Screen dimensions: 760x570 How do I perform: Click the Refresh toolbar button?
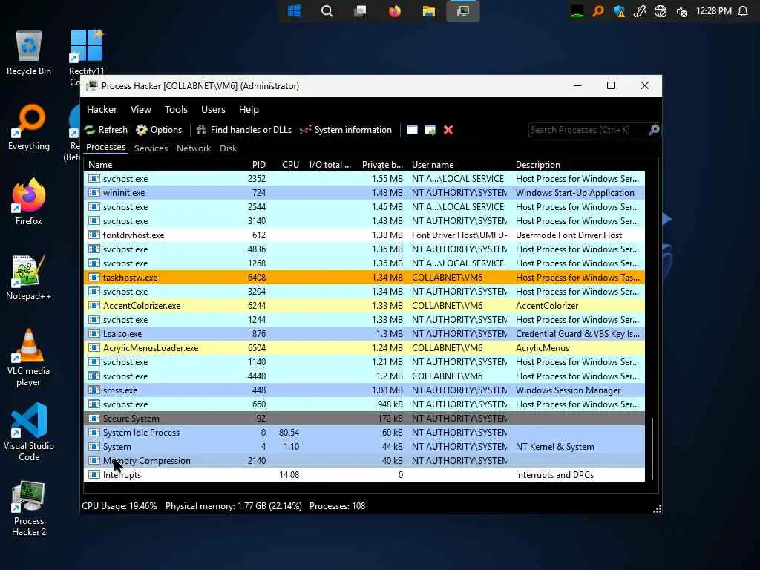pos(106,130)
